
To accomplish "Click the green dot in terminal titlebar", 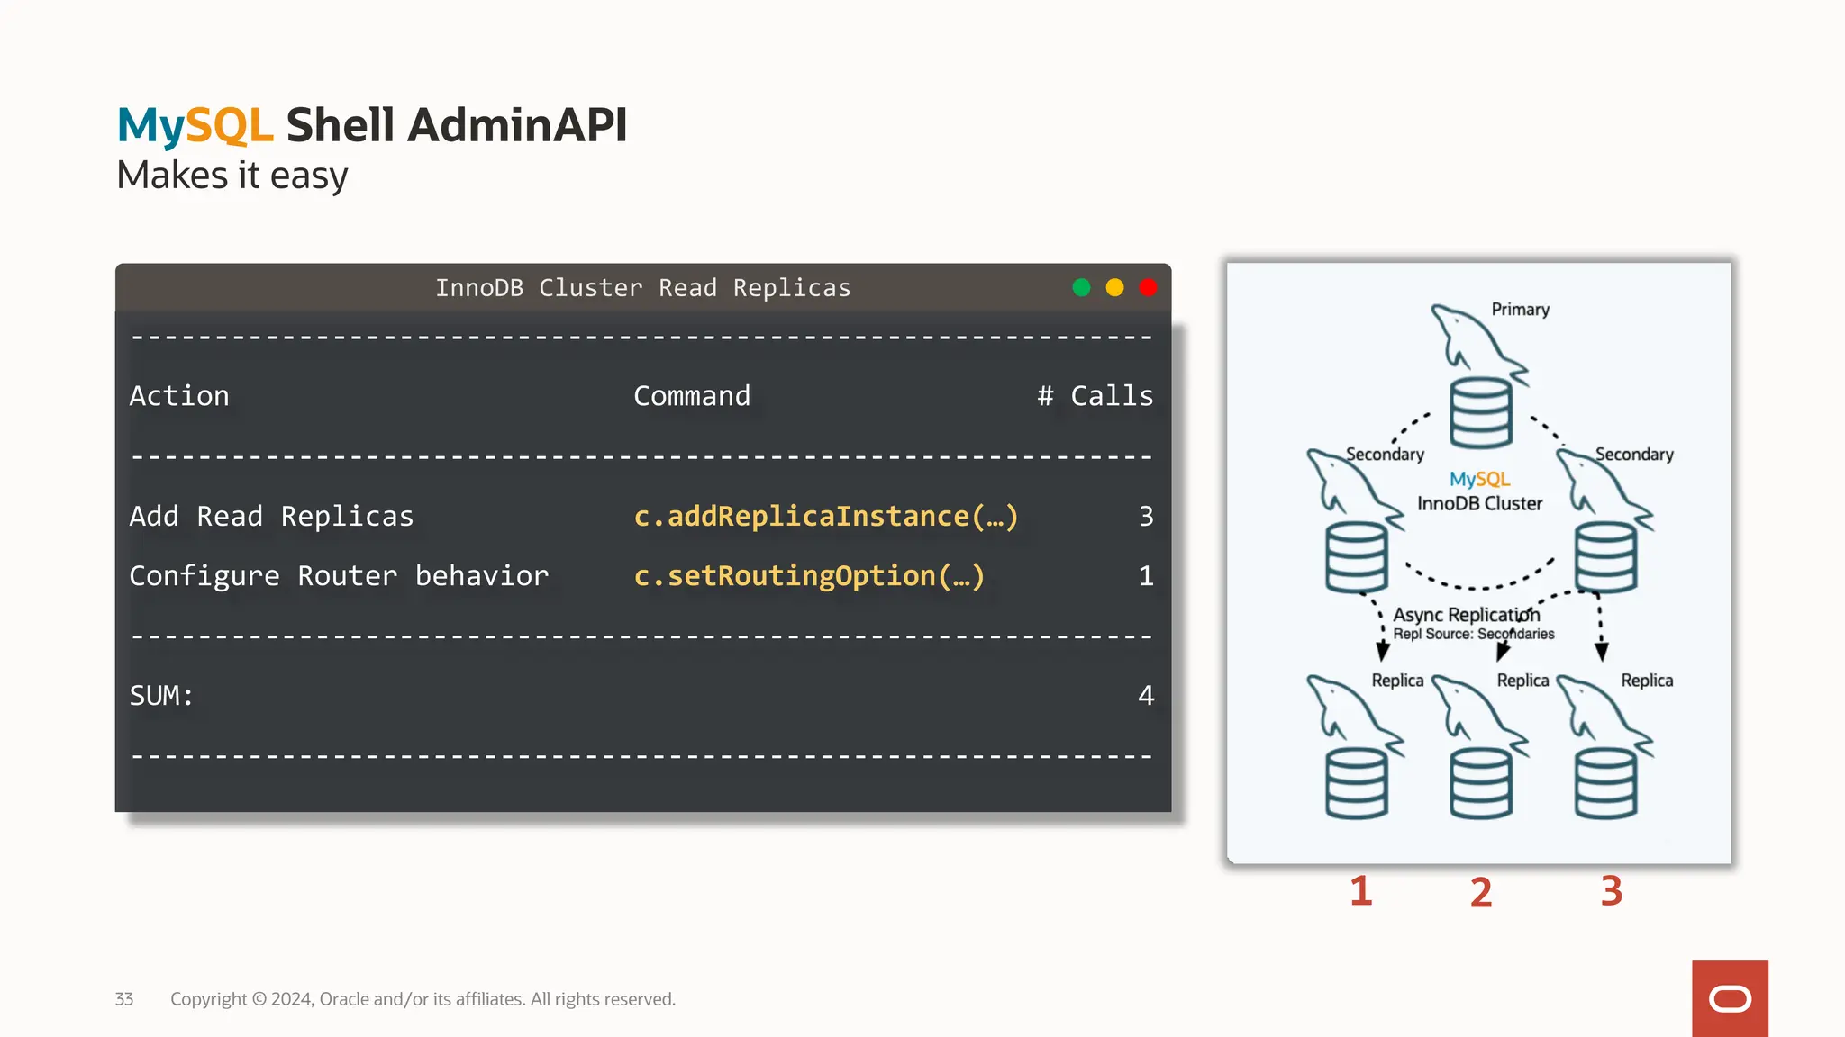I will [x=1081, y=287].
